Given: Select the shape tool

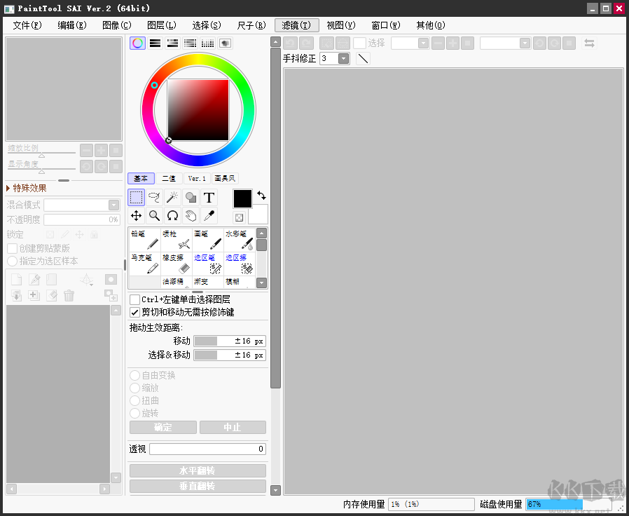Looking at the screenshot, I should [191, 198].
